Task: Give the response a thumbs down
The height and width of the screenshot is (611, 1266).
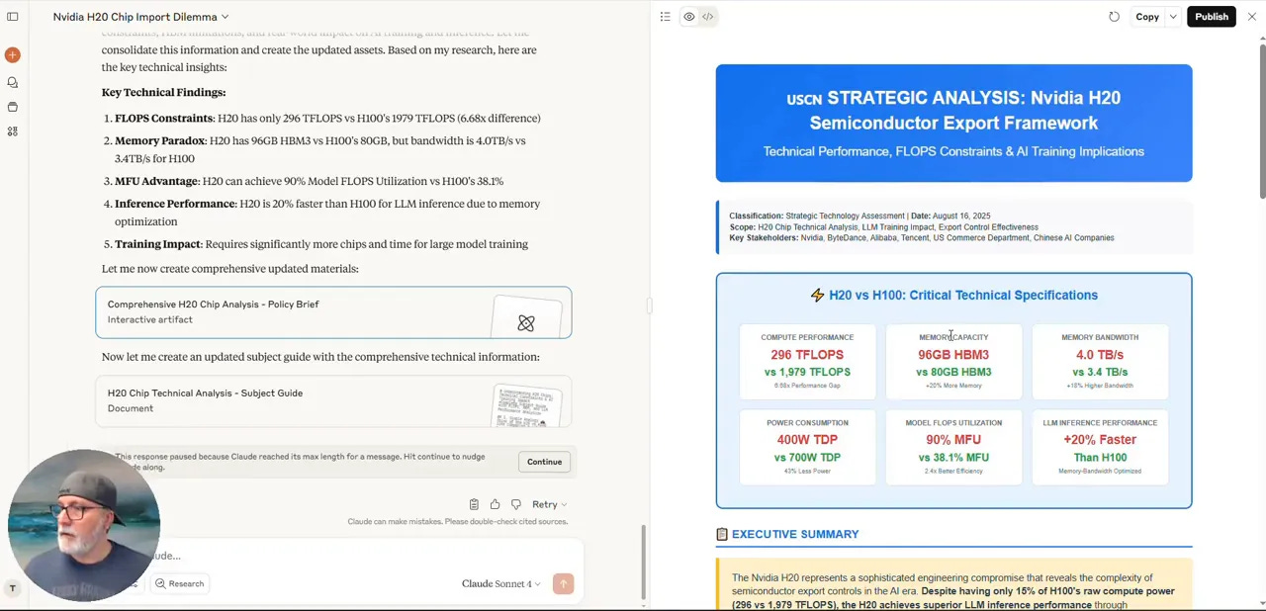Action: point(515,504)
